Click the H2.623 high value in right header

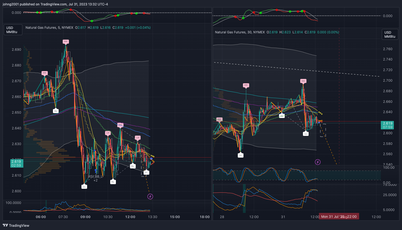pyautogui.click(x=285, y=32)
